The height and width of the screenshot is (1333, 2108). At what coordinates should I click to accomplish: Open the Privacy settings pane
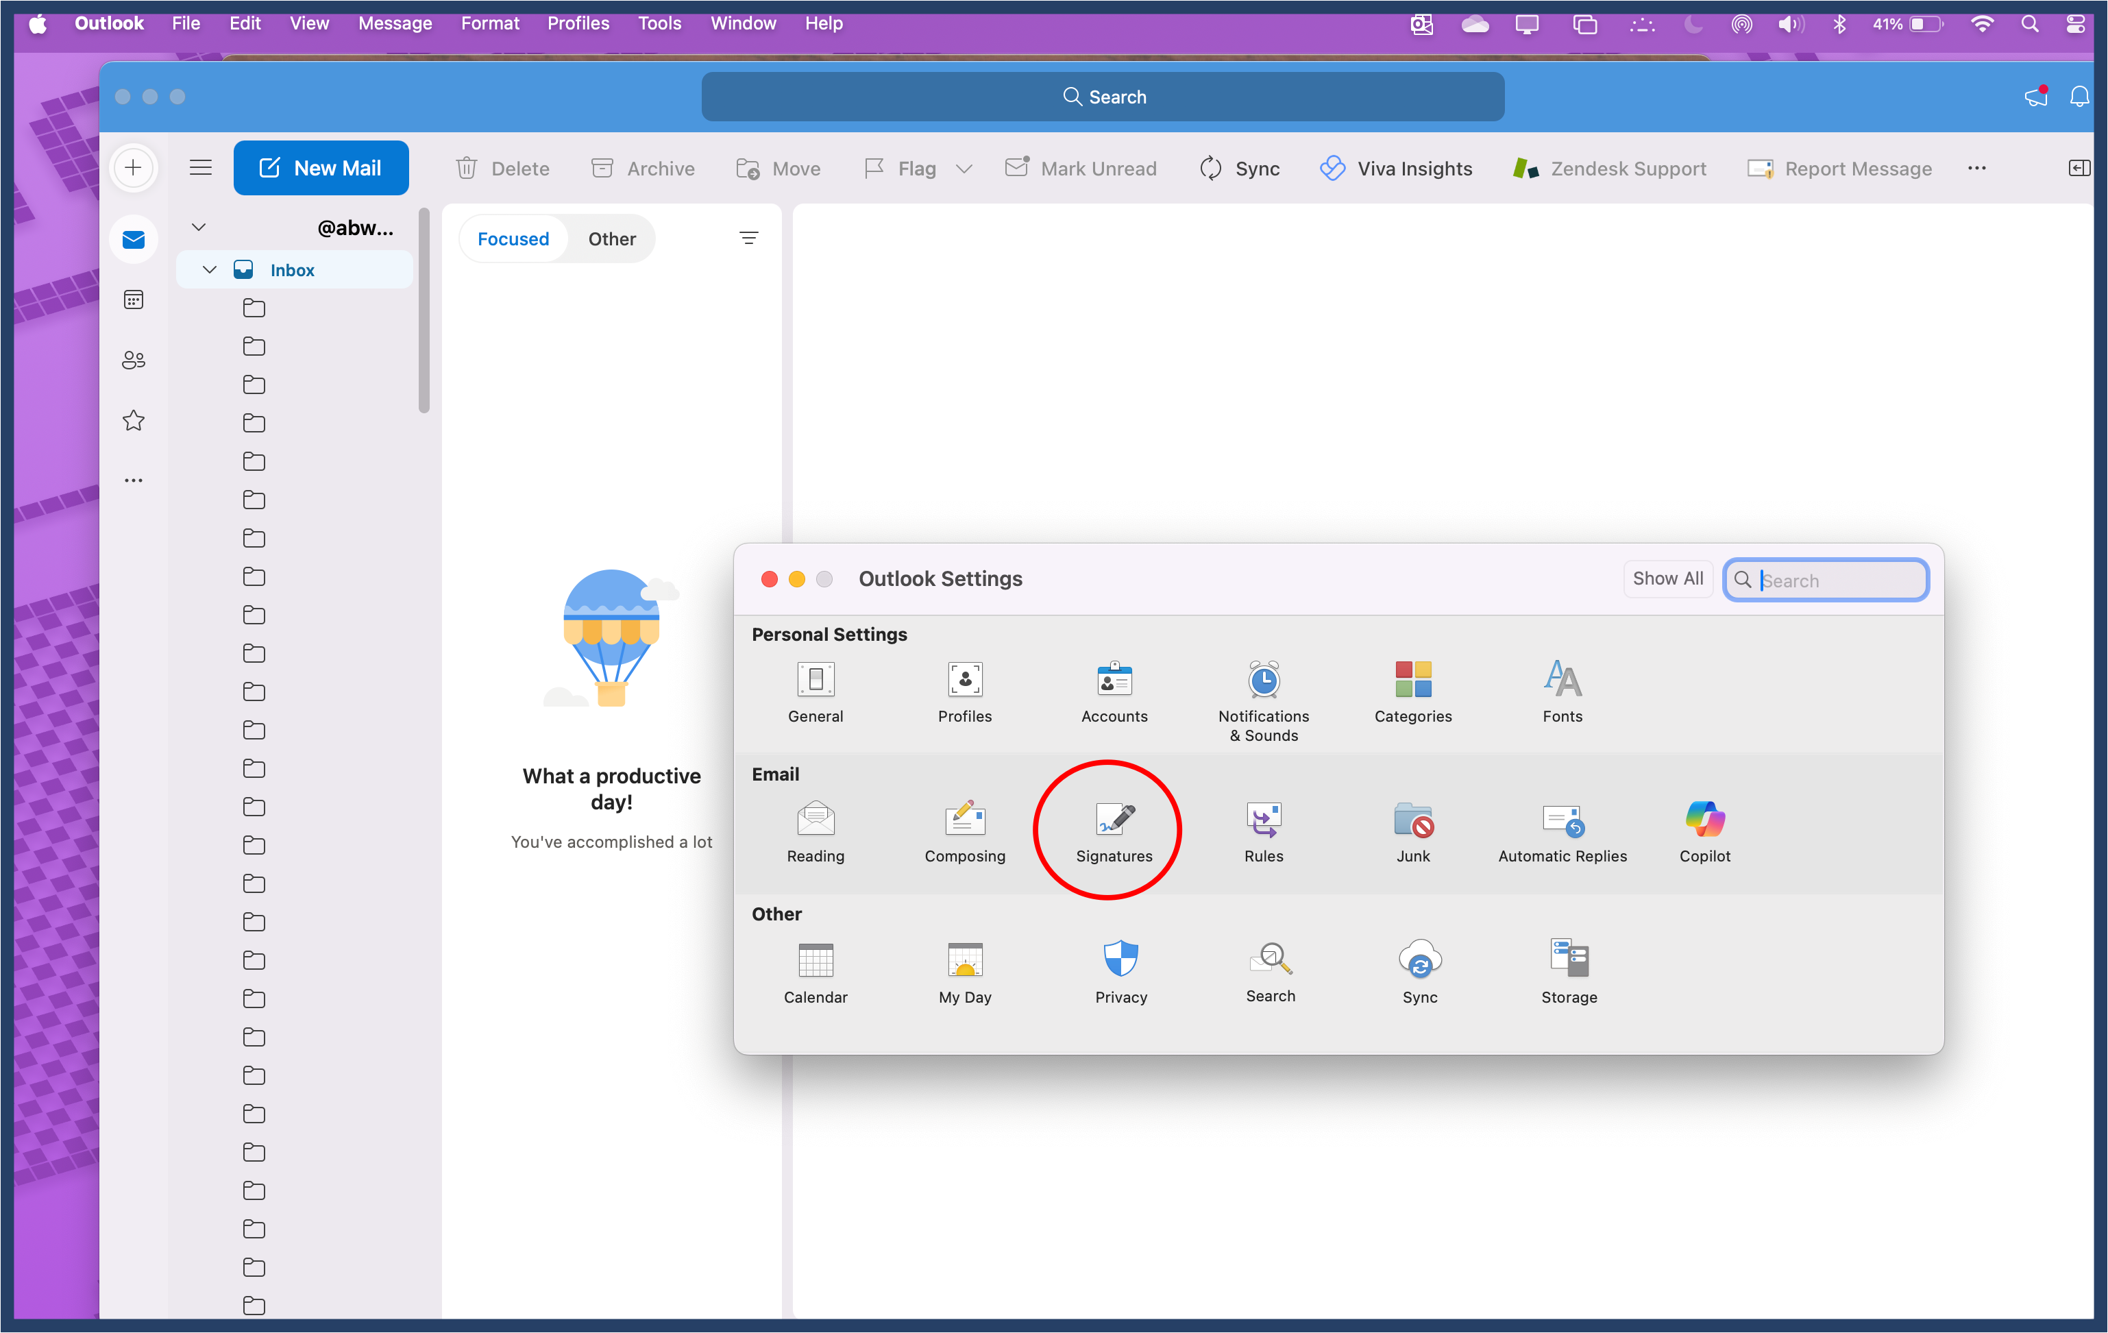(1120, 973)
